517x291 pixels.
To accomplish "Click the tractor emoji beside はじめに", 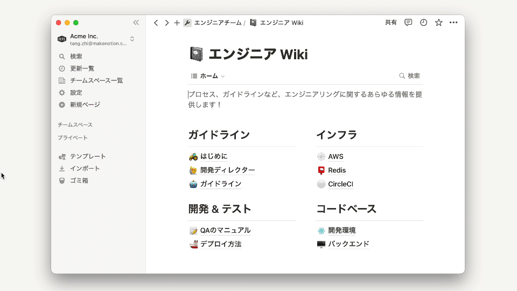I will click(193, 156).
